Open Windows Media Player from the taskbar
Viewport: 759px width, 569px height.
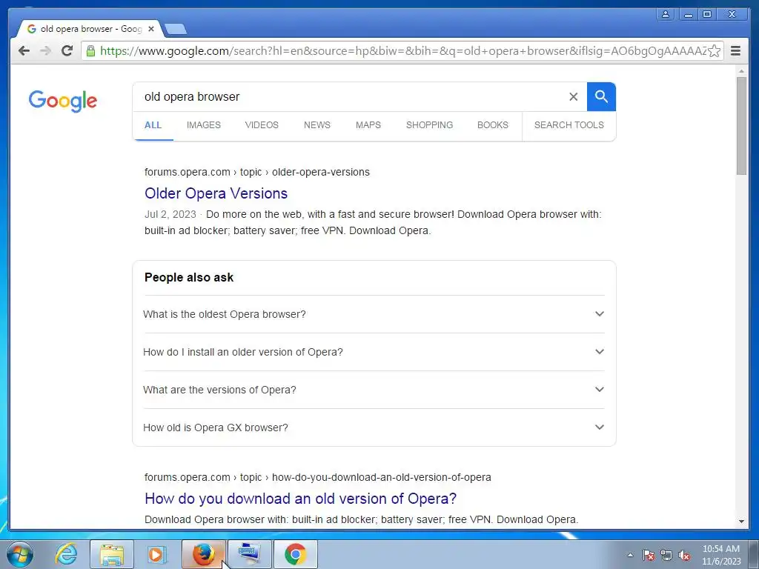[x=156, y=554]
